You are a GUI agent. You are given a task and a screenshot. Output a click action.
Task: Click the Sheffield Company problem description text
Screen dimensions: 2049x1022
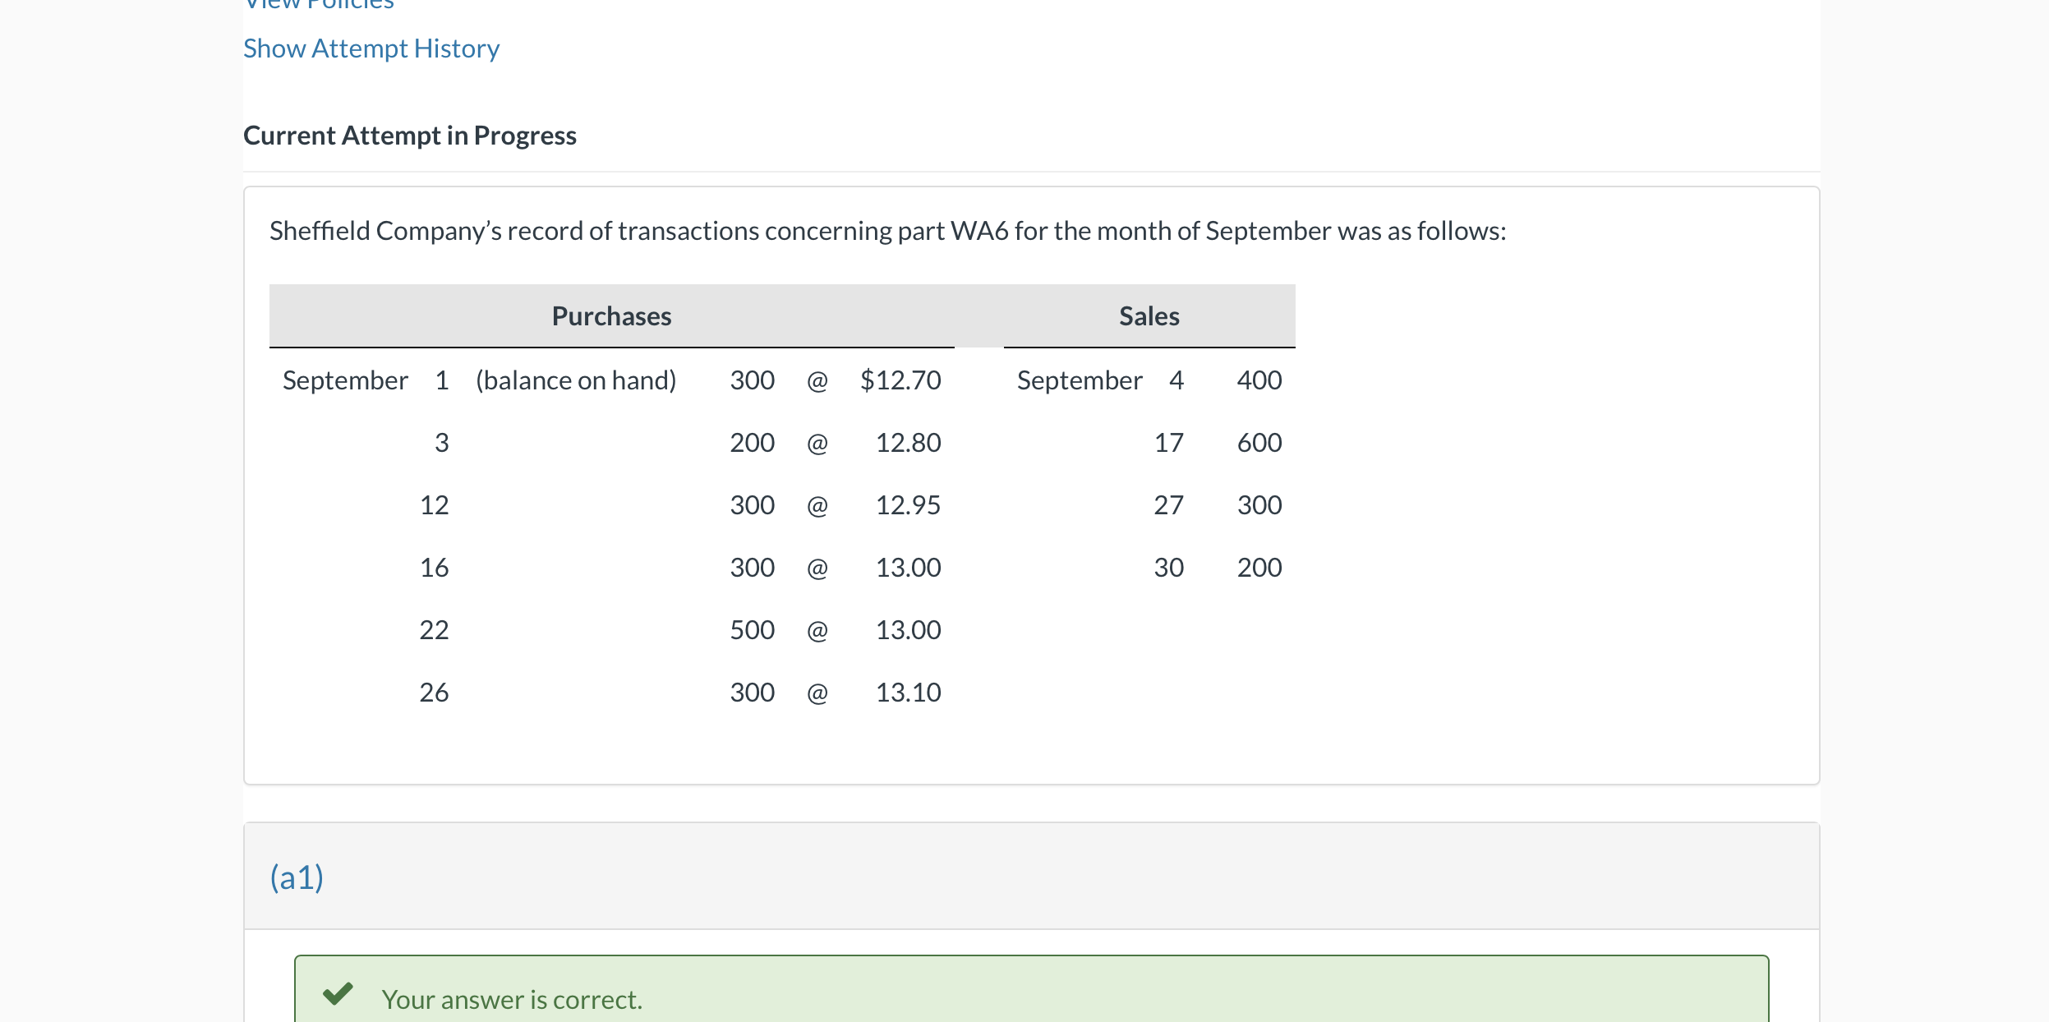pyautogui.click(x=887, y=231)
